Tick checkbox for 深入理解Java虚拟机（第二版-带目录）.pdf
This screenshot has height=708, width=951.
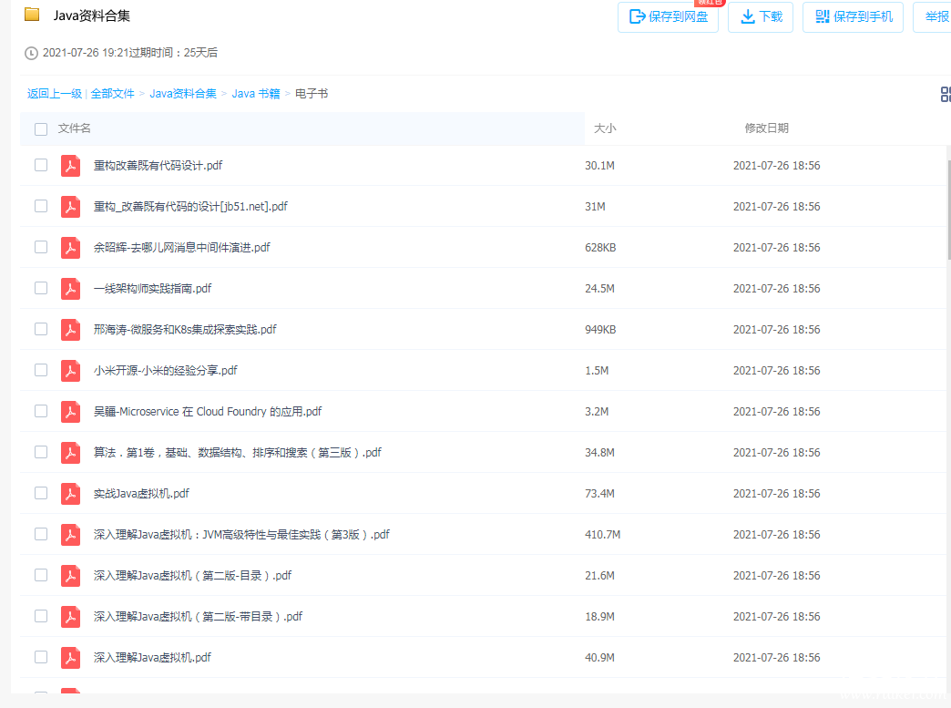coord(41,616)
